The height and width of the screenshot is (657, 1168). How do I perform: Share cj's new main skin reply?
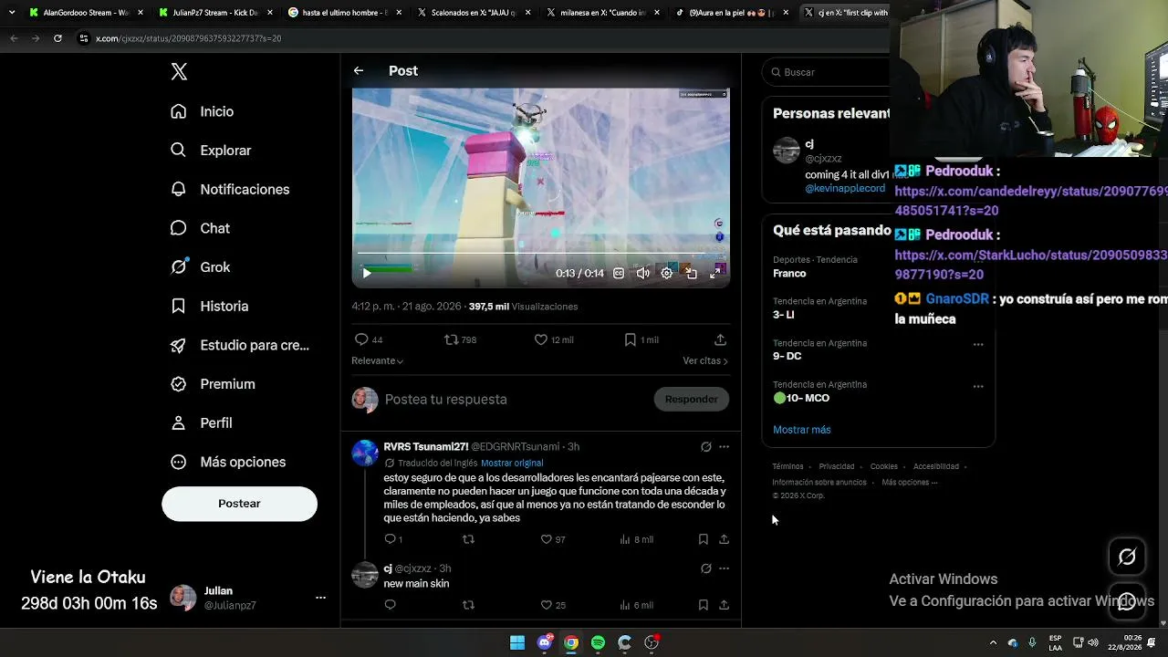[x=724, y=605]
